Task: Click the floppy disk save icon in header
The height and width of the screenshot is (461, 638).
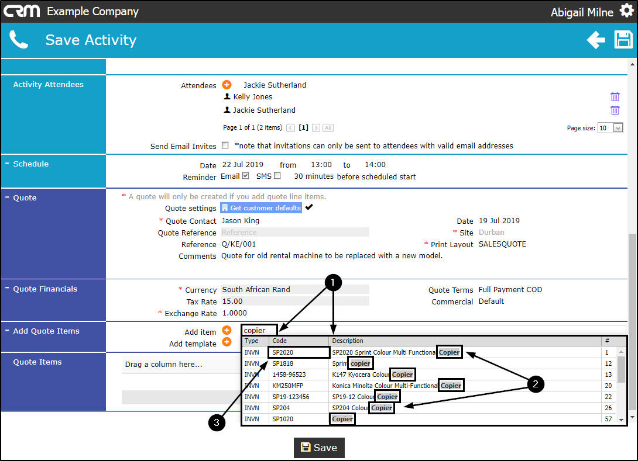Action: tap(623, 40)
